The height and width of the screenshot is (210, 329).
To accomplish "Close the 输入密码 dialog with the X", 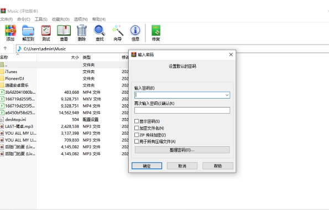I will (231, 54).
